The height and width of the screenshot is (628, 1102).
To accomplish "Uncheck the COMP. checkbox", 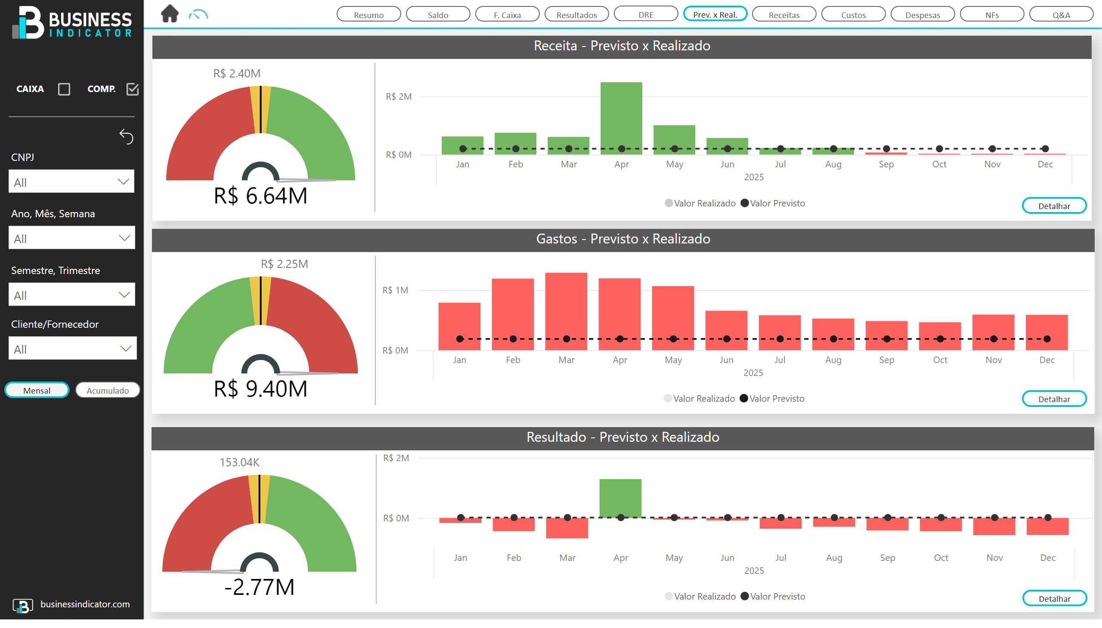I will pyautogui.click(x=132, y=89).
